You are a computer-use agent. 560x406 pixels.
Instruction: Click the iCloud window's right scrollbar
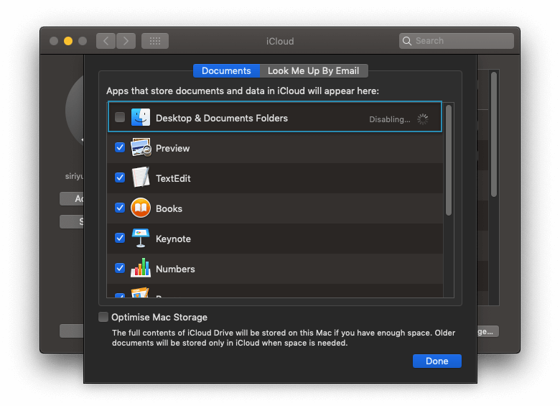click(494, 134)
